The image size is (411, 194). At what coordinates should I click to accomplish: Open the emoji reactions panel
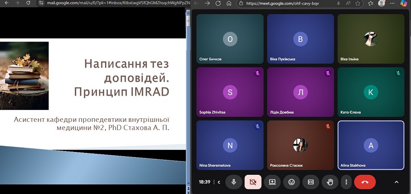pos(291,182)
